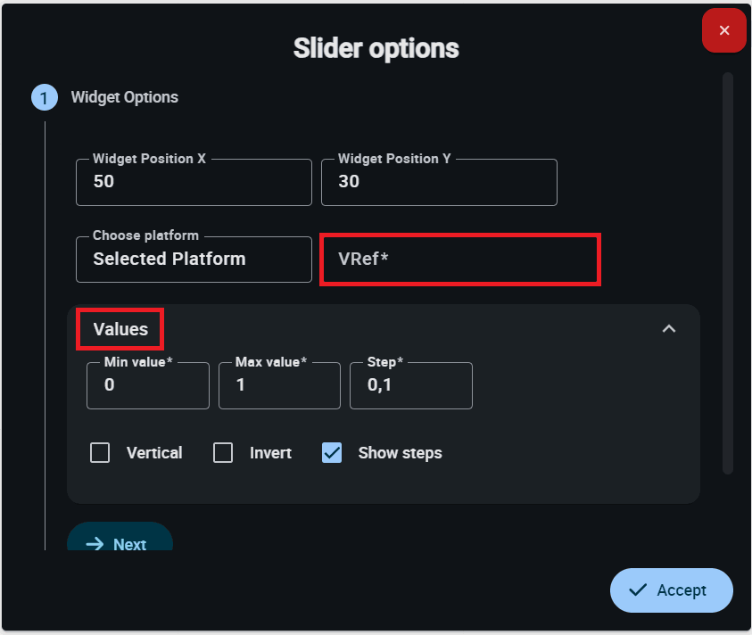This screenshot has width=752, height=635.
Task: Enable the Vertical checkbox
Action: pyautogui.click(x=100, y=453)
